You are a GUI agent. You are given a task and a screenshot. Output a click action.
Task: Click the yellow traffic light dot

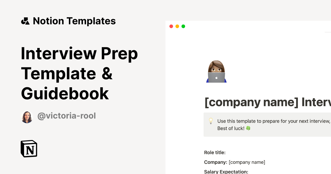177,26
